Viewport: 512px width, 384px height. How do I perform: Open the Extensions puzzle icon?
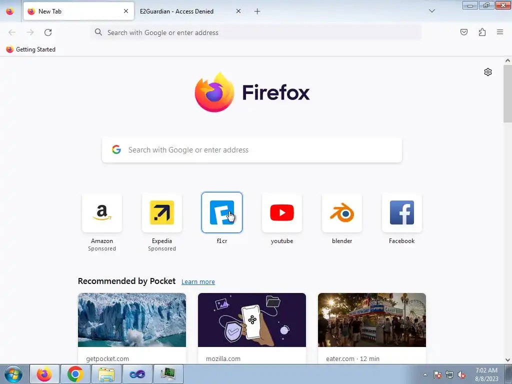pos(482,32)
